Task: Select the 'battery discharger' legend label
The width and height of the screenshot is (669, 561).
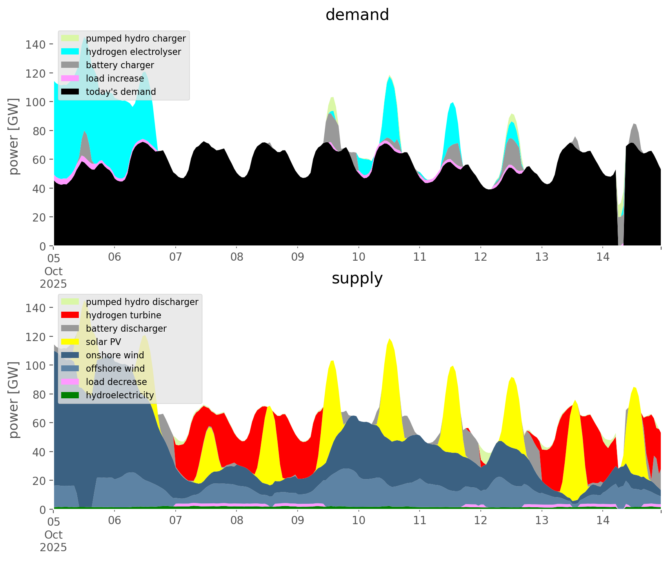Action: [126, 329]
